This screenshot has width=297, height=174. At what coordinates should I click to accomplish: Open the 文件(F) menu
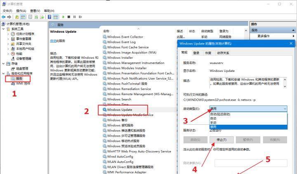coord(7,11)
